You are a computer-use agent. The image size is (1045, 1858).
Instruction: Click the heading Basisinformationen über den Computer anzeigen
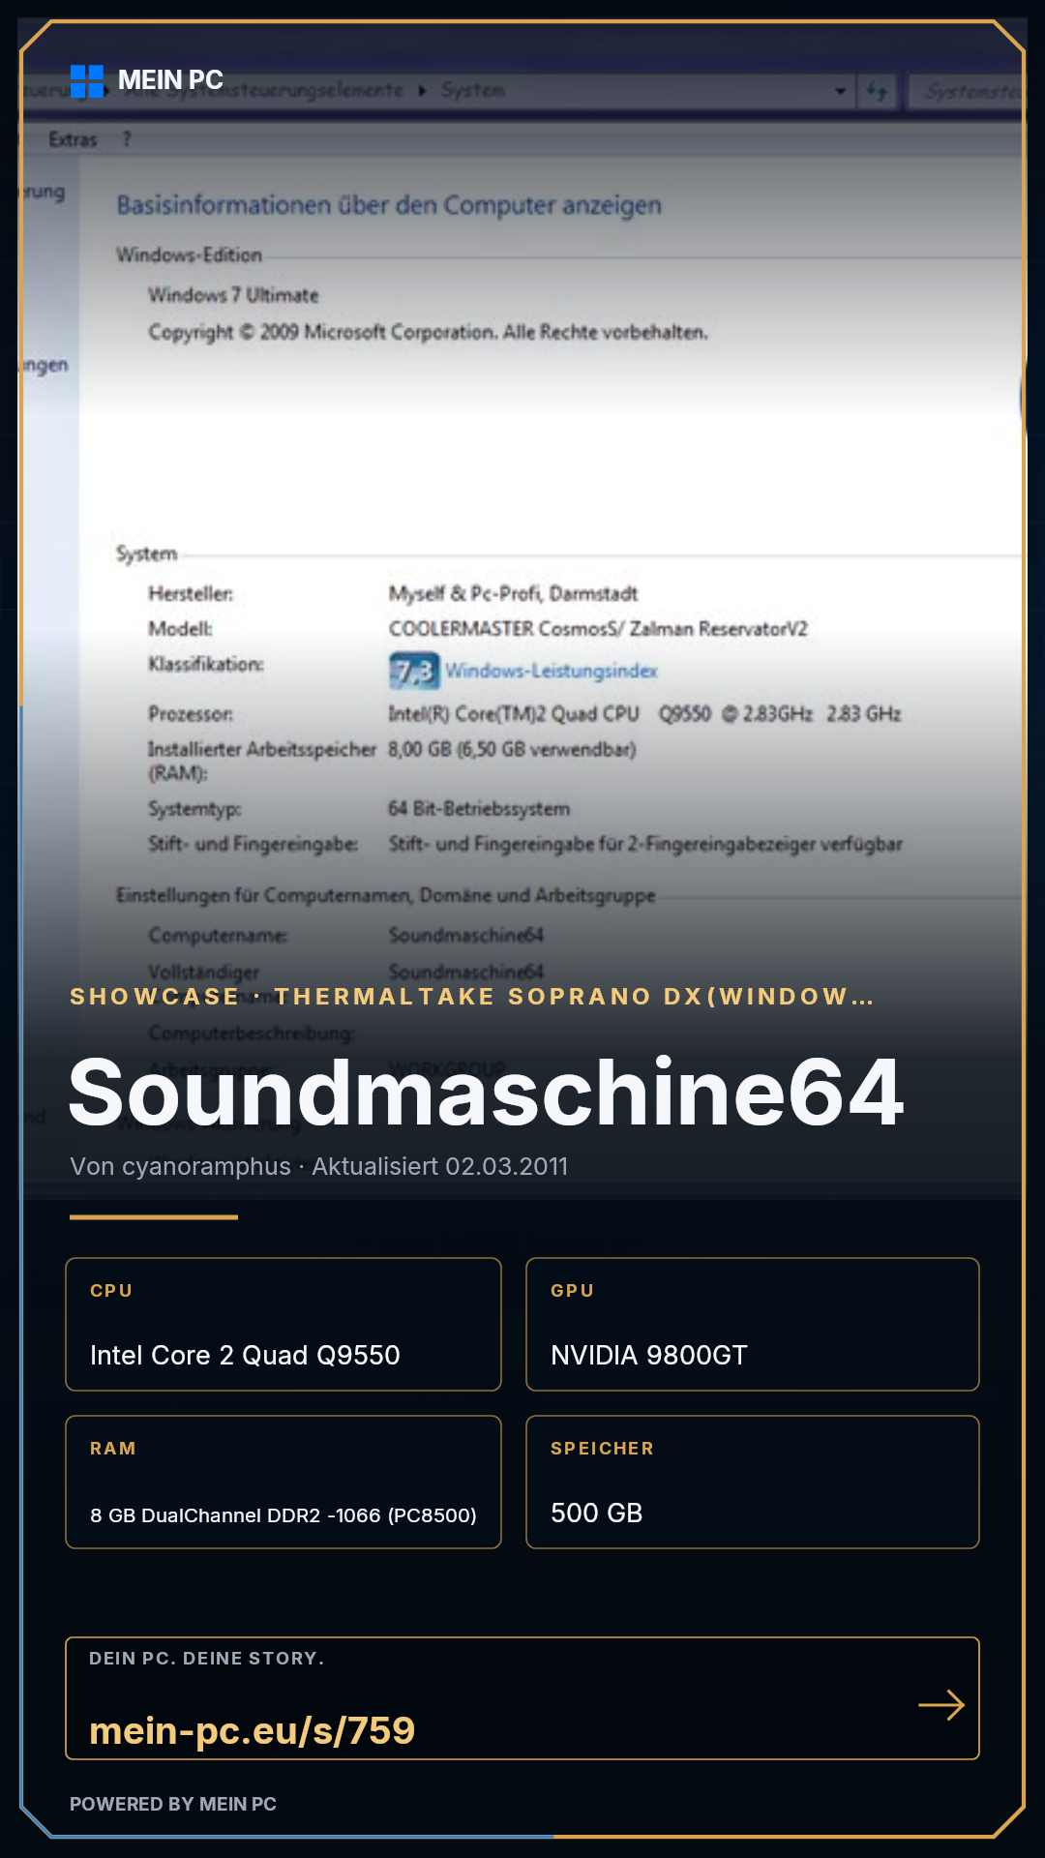click(x=389, y=205)
